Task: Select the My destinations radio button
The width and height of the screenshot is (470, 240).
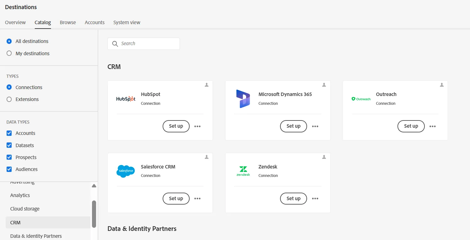Action: pos(9,53)
